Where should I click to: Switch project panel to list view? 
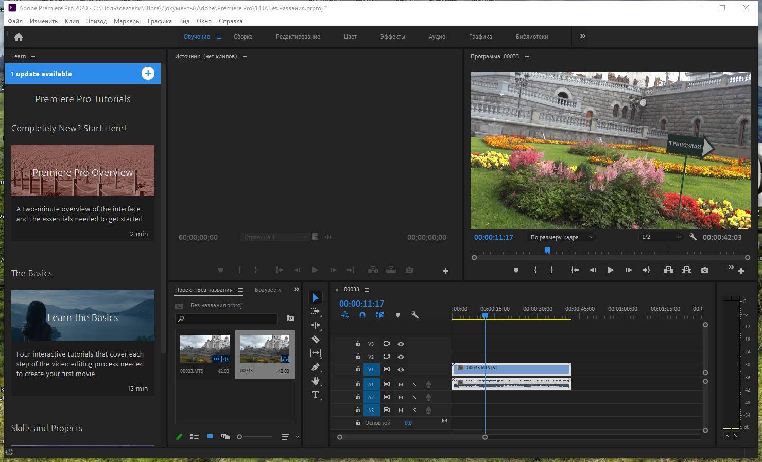tap(195, 437)
